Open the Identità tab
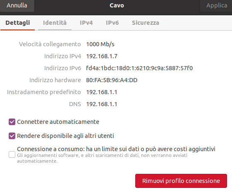Viewport: 232px width, 192px height. tap(55, 23)
